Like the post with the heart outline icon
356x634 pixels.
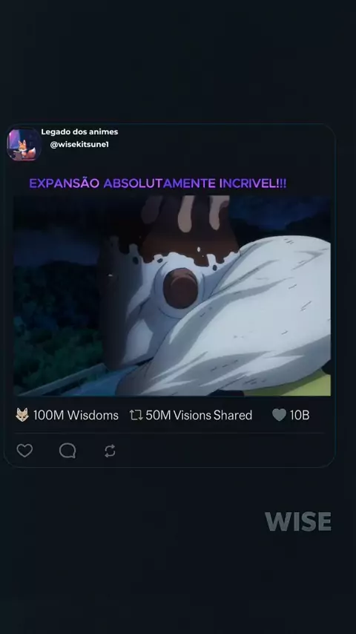point(24,451)
